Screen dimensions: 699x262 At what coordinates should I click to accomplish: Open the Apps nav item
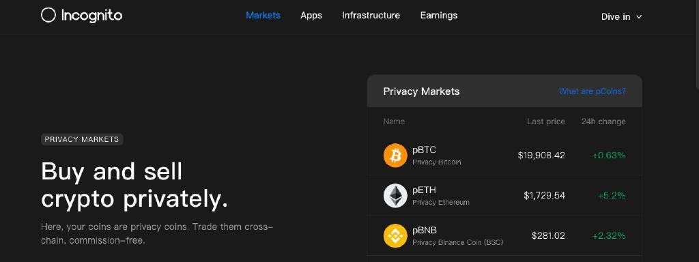pyautogui.click(x=311, y=15)
